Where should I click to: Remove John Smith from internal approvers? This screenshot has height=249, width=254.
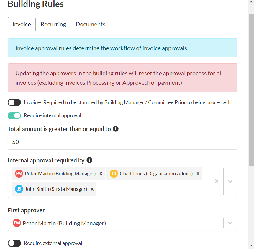pyautogui.click(x=92, y=189)
